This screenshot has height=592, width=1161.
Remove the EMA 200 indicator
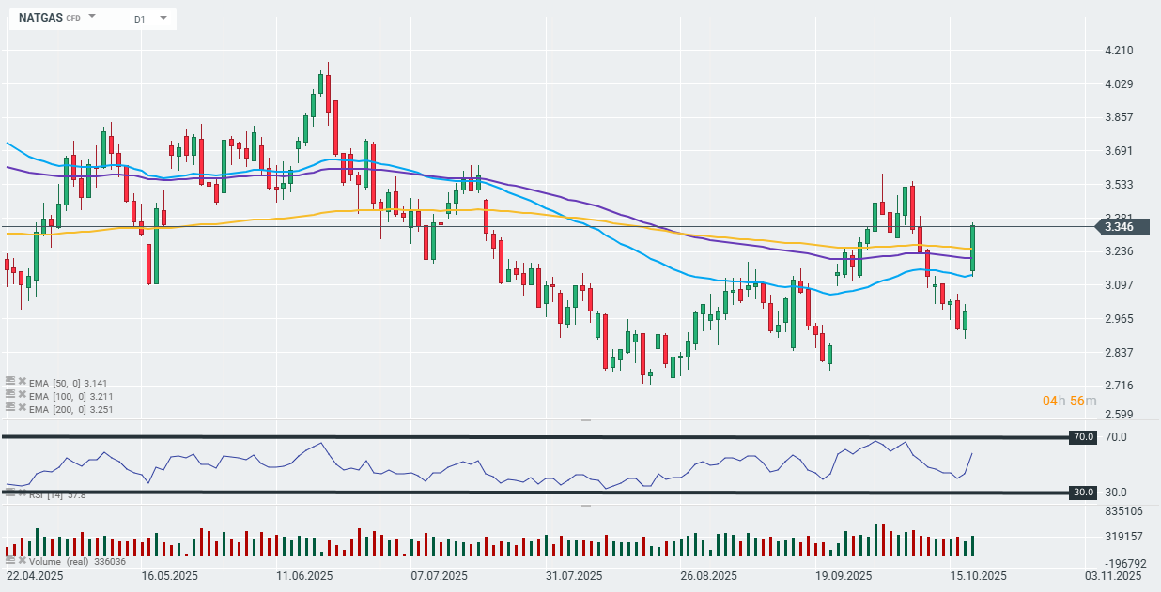coord(22,409)
